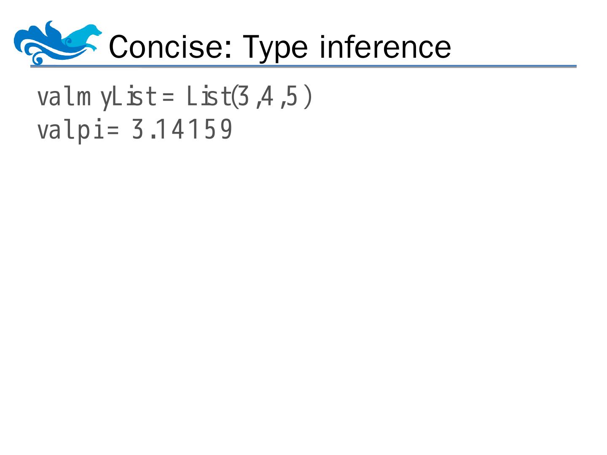607x455 pixels.
Task: Click the blue line under the title
Action: (303, 67)
